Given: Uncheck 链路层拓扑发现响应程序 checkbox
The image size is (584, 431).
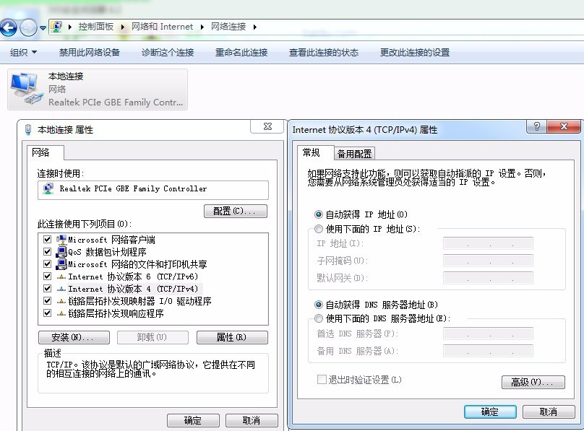Looking at the screenshot, I should pos(47,313).
